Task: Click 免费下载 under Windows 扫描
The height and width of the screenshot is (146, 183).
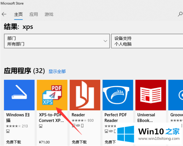Action: coord(13,142)
